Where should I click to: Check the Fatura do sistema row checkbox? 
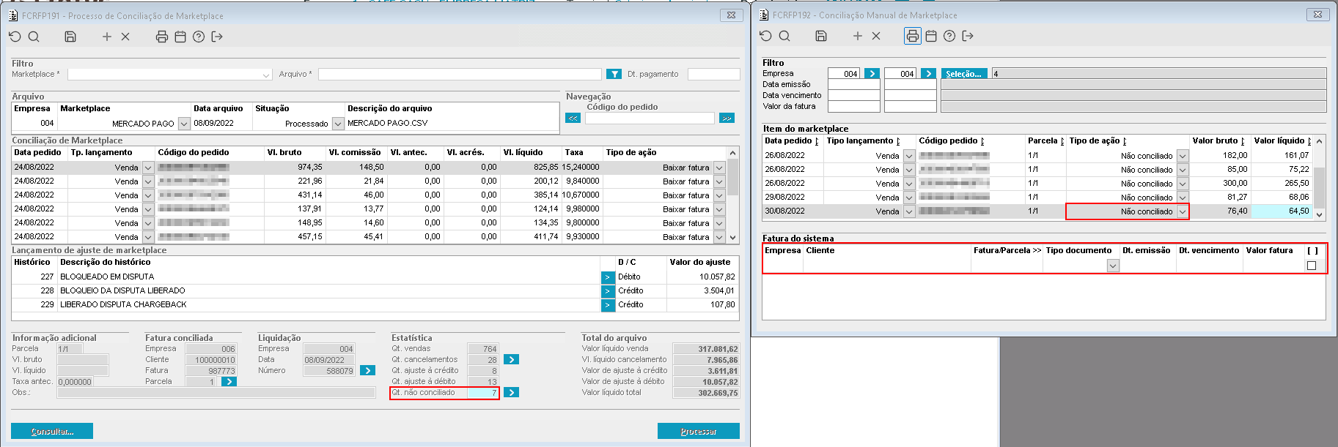coord(1312,266)
